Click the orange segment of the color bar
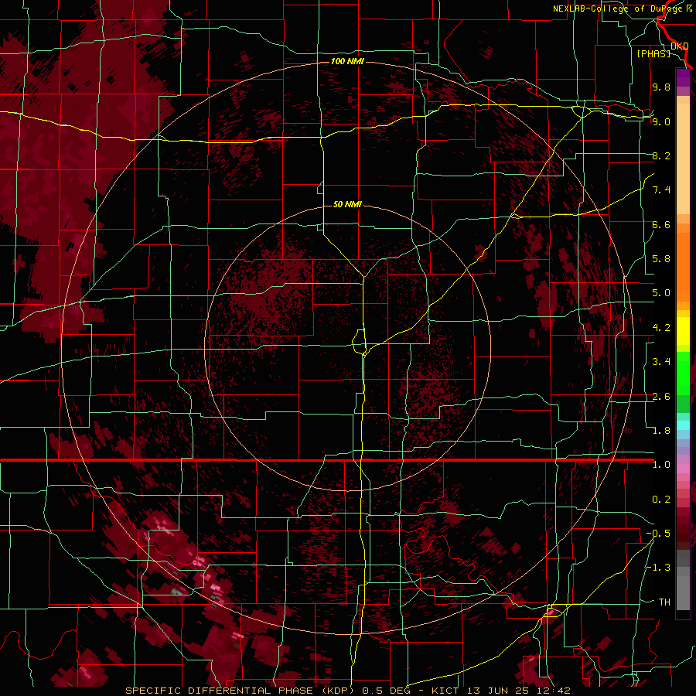The width and height of the screenshot is (696, 696). (x=683, y=266)
